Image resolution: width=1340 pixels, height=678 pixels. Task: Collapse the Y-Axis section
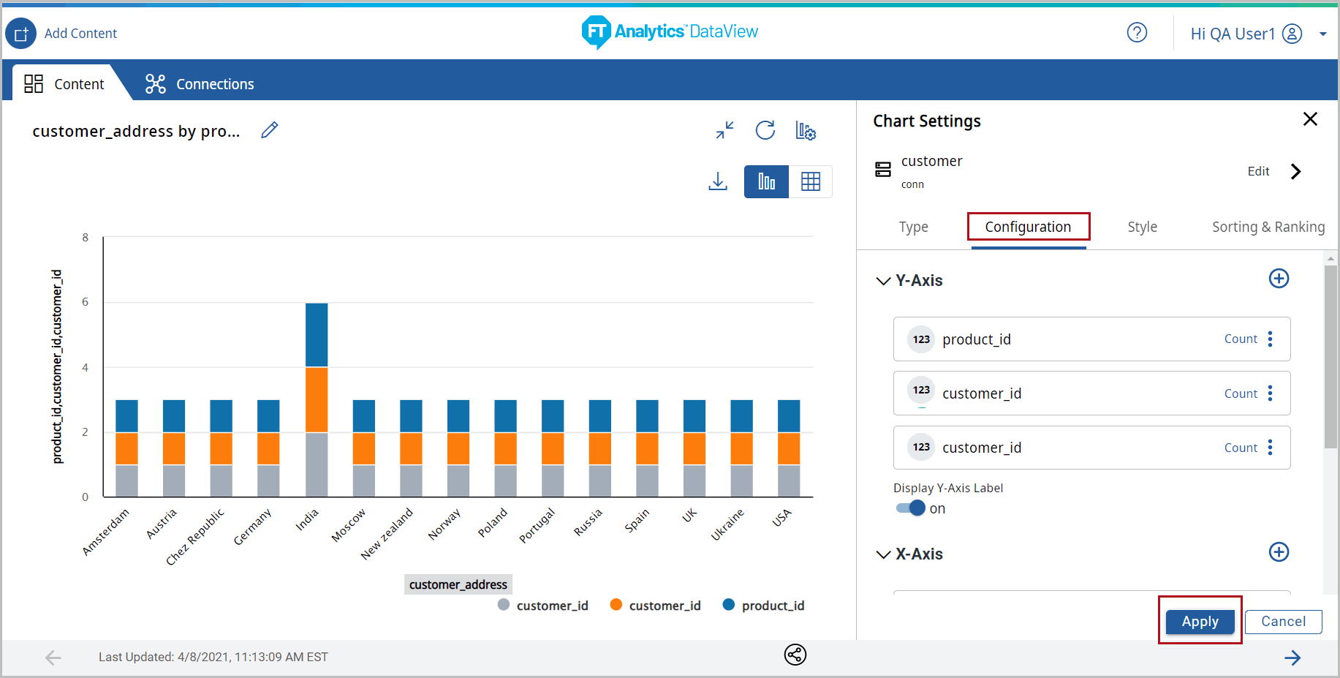click(x=883, y=281)
